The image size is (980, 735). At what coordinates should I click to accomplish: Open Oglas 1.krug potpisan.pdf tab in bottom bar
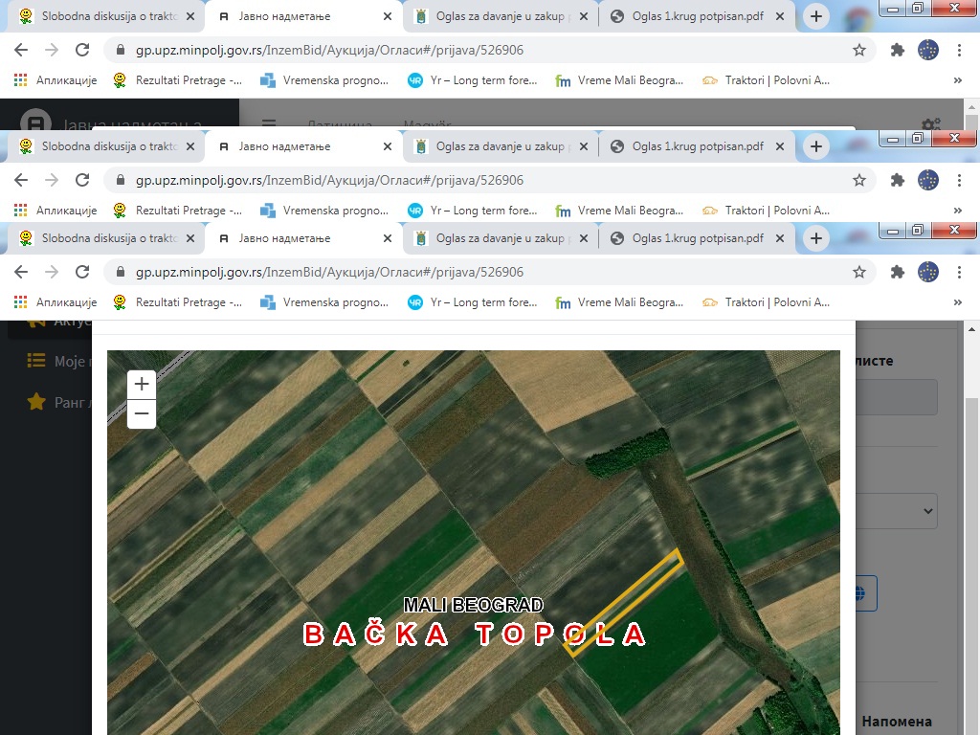pyautogui.click(x=698, y=238)
